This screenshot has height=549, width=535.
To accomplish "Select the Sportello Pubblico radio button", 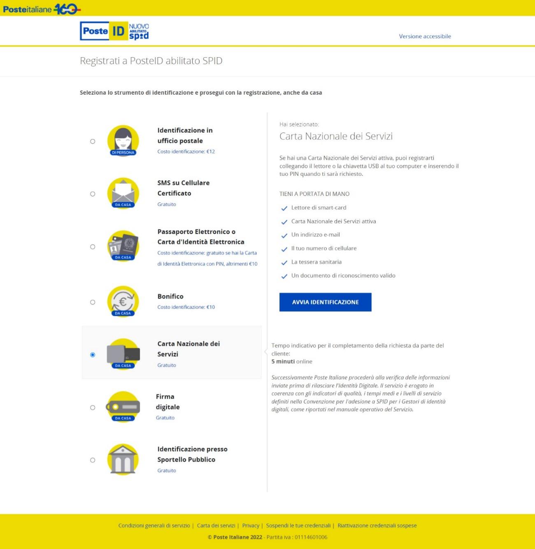I will point(93,460).
